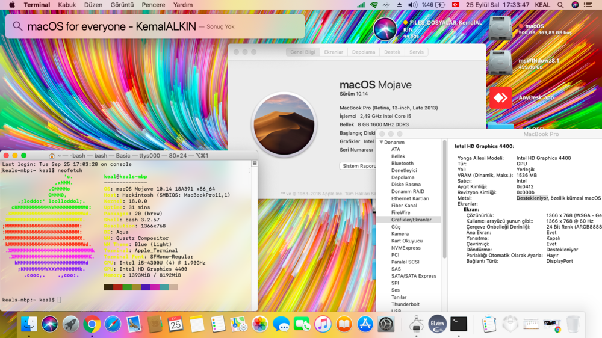Click the sidebar scrollbar in System Report
Screen dimensions: 602x338
click(x=445, y=198)
